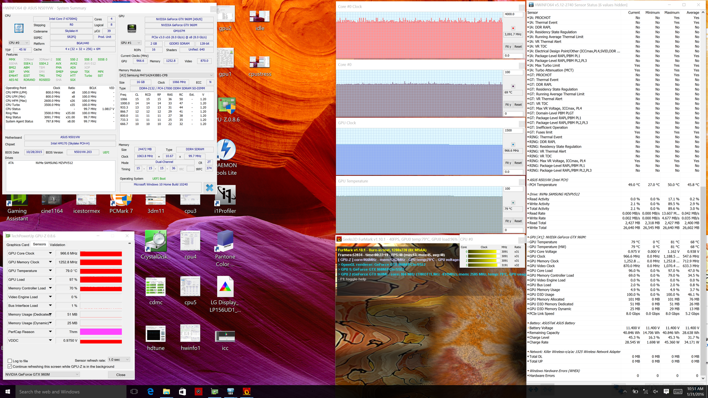This screenshot has height=398, width=708.
Task: Click the FurMark icon in the taskbar
Action: [x=247, y=391]
